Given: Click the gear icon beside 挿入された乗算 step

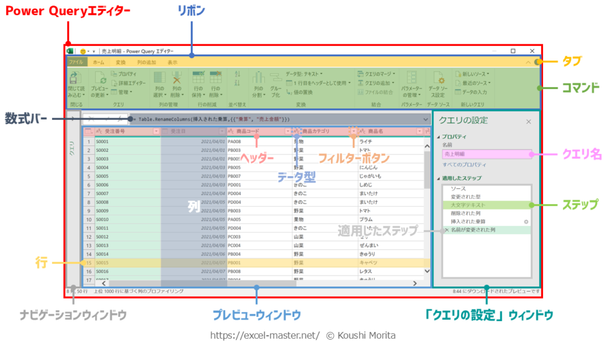Looking at the screenshot, I should 526,222.
